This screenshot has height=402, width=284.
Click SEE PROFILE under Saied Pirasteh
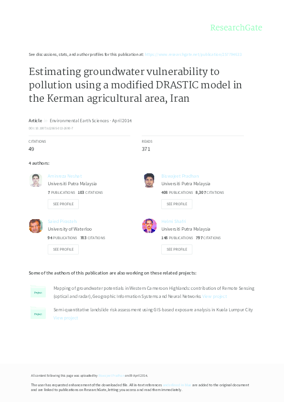pyautogui.click(x=63, y=249)
